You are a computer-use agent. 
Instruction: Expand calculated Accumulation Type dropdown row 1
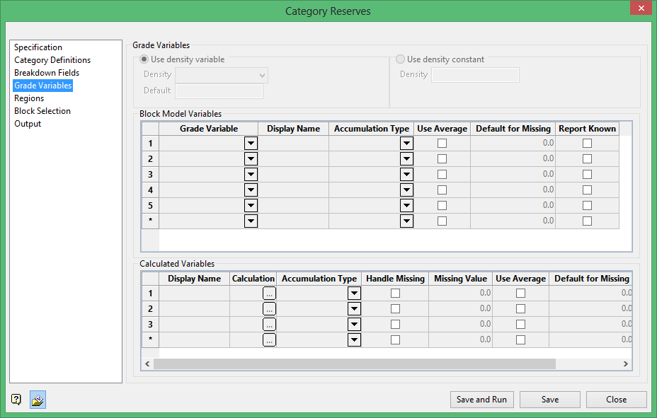point(354,294)
